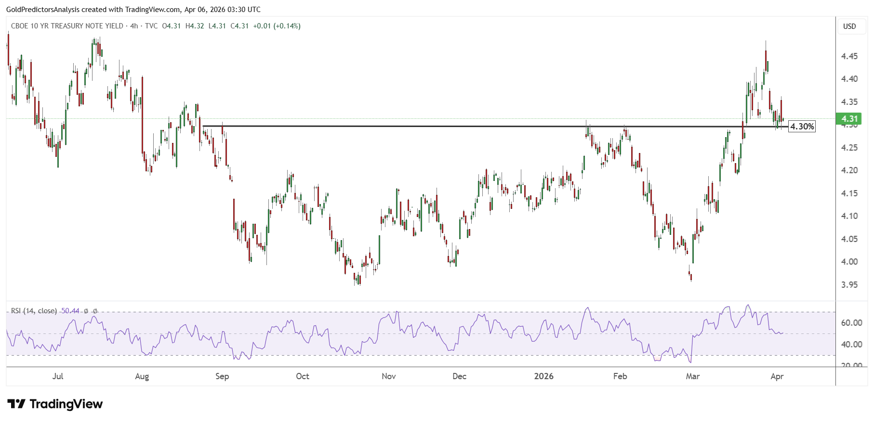Click the 4.20 price axis label
This screenshot has width=874, height=422.
pos(849,170)
